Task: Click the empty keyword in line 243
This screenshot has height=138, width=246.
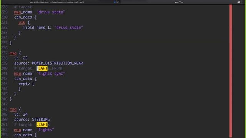Action: tap(24, 84)
